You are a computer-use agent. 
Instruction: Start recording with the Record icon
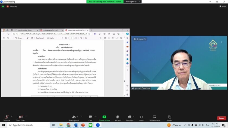(118, 118)
